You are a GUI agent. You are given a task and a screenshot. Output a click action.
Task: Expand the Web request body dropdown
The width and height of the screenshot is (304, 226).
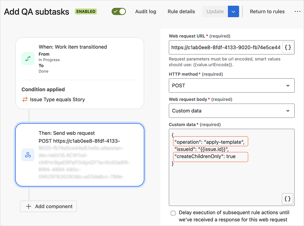pyautogui.click(x=231, y=111)
